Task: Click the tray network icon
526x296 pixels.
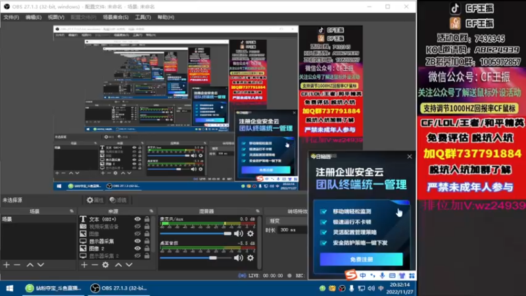Action: point(361,288)
